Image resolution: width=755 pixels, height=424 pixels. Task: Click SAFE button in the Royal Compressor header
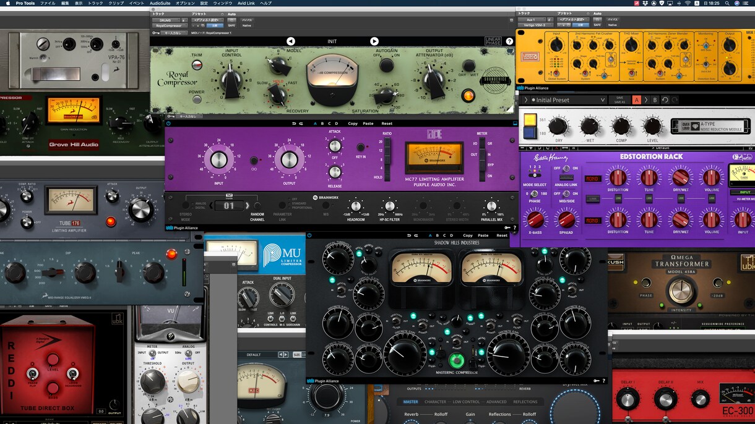click(231, 25)
